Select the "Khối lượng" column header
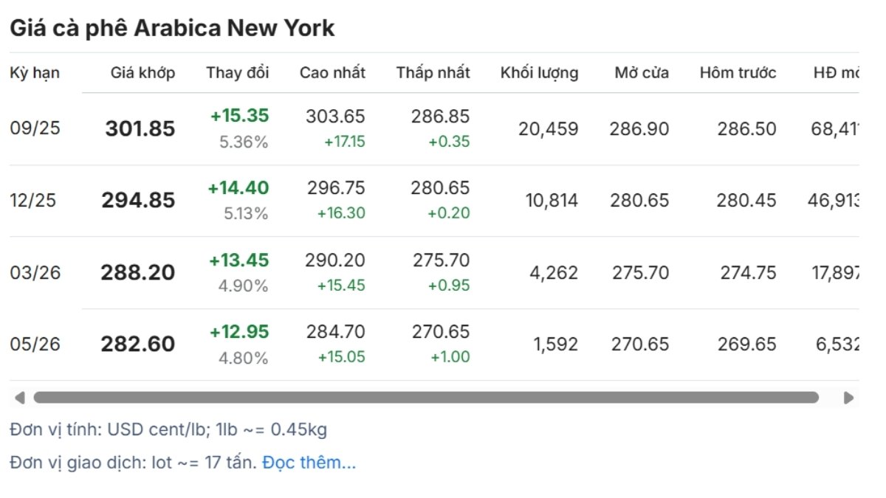Screen dimensions: 886x498 [x=539, y=72]
